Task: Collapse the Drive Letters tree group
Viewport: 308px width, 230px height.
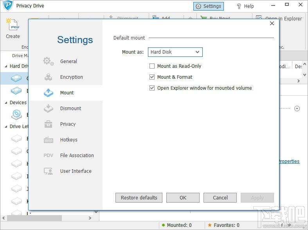Action: [6, 127]
